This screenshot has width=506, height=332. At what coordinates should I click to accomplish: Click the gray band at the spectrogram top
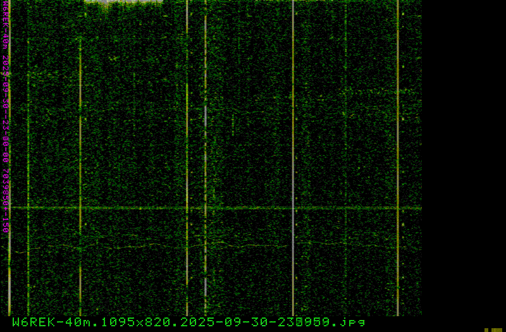click(x=123, y=2)
